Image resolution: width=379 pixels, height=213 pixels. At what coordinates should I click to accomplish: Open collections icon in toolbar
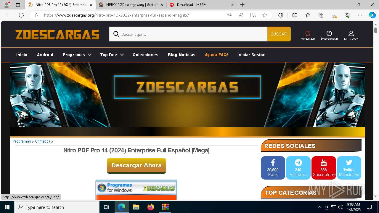[321, 15]
